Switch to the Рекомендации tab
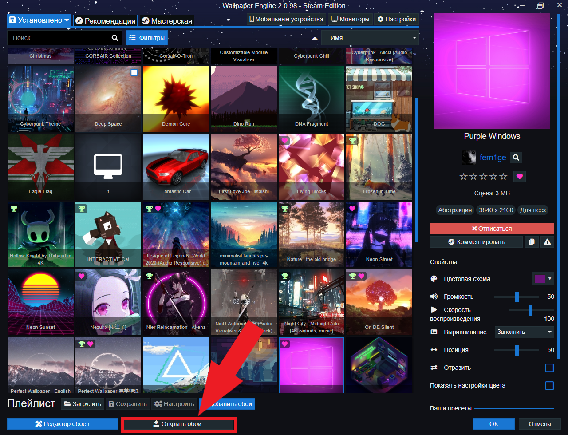This screenshot has height=435, width=568. [105, 21]
